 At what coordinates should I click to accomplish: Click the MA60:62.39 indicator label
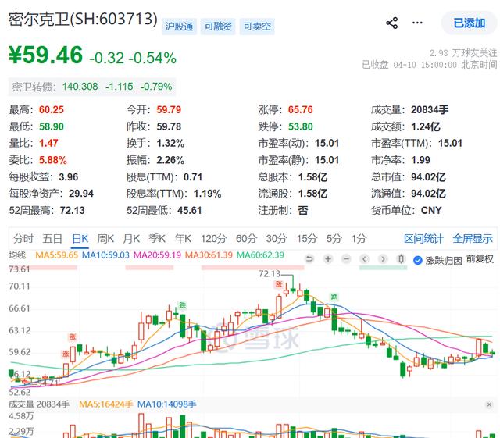pos(260,255)
